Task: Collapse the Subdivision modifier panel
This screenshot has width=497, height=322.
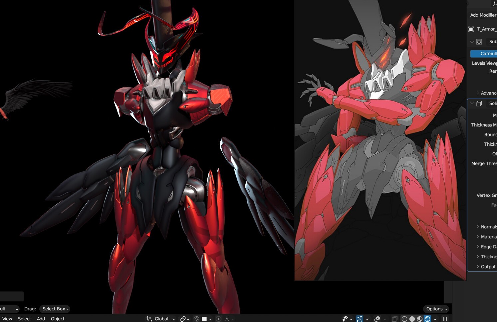Action: coord(472,42)
